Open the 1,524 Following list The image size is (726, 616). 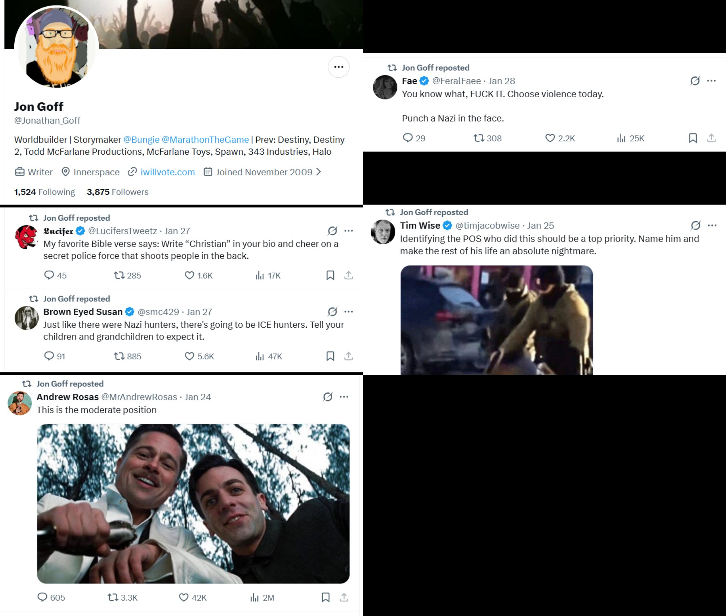(44, 192)
